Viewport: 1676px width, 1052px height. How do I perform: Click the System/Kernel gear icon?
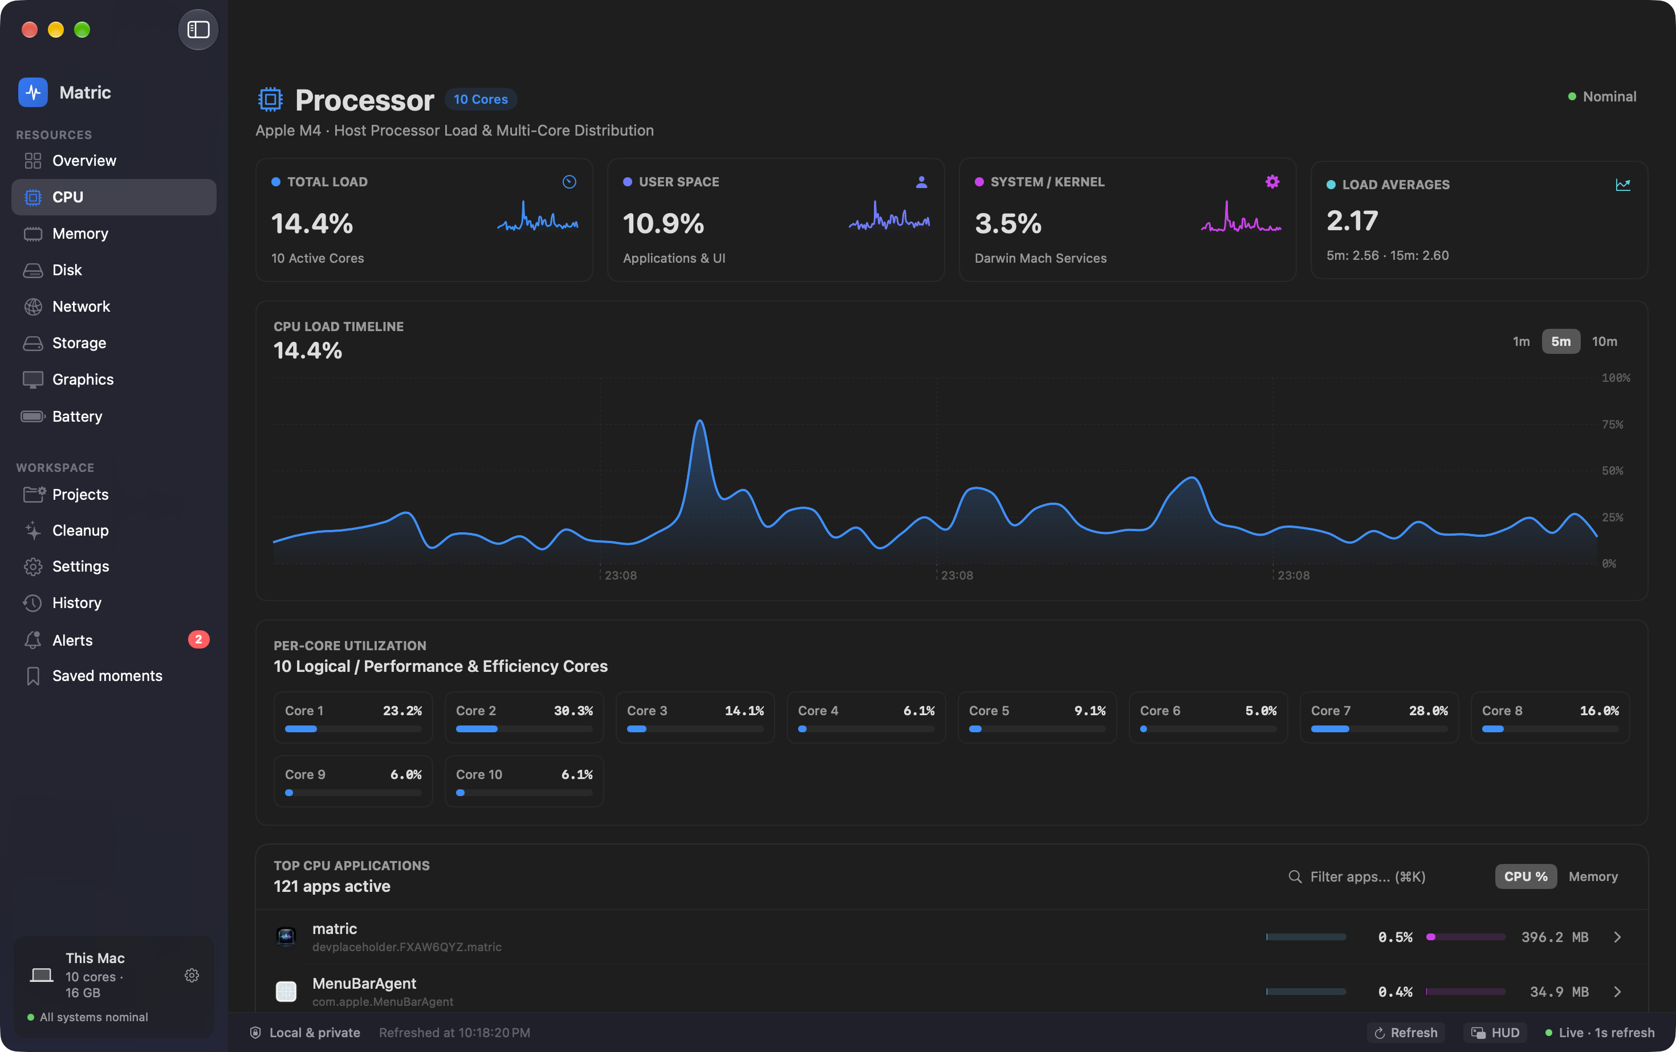1272,182
